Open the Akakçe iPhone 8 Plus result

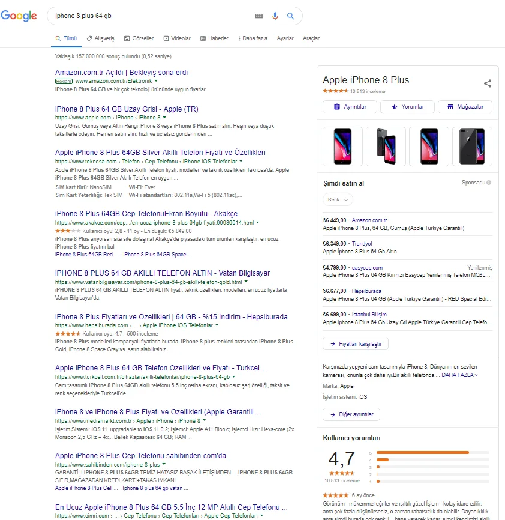tap(146, 214)
